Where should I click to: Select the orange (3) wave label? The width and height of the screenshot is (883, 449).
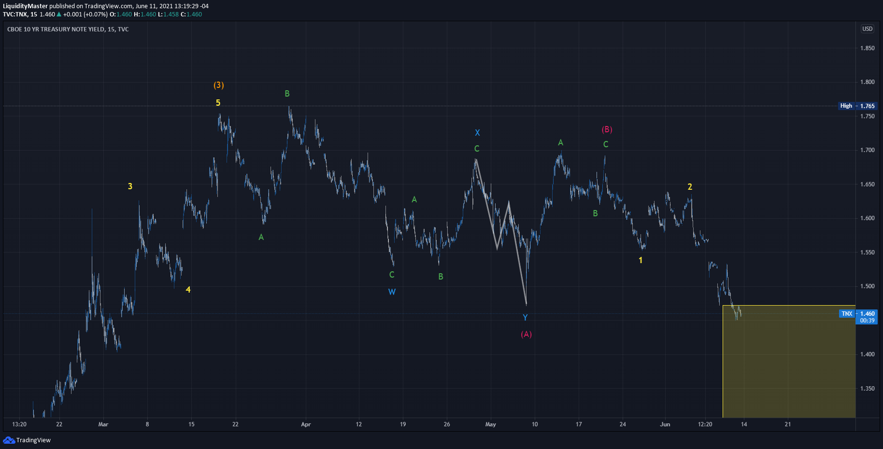[x=219, y=85]
